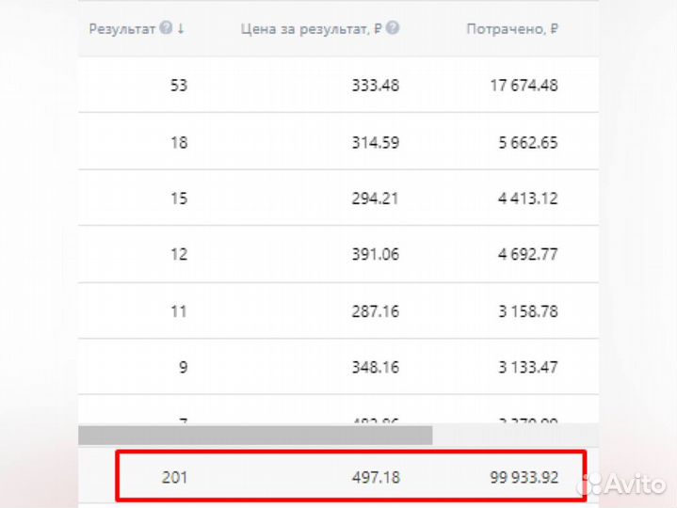Image resolution: width=677 pixels, height=508 pixels.
Task: Select result cell with value 11
Action: click(179, 311)
